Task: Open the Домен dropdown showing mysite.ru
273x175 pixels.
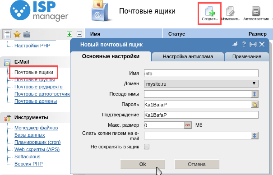Action: click(x=201, y=84)
